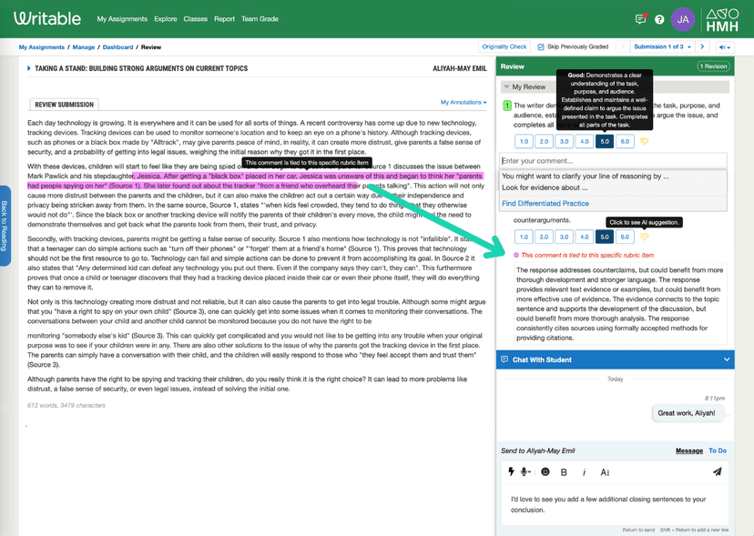Open the messages notification icon
The image size is (754, 536).
(x=641, y=19)
